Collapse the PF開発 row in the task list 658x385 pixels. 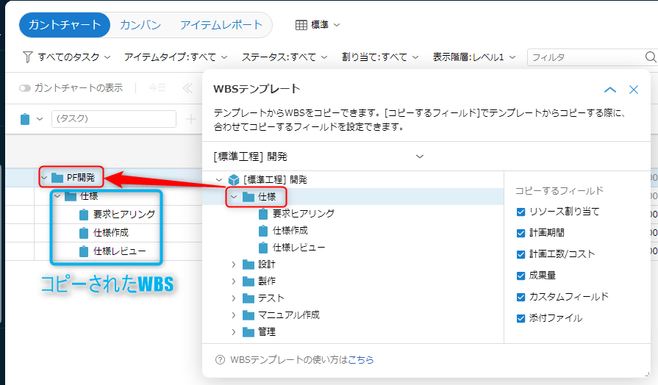[x=44, y=178]
